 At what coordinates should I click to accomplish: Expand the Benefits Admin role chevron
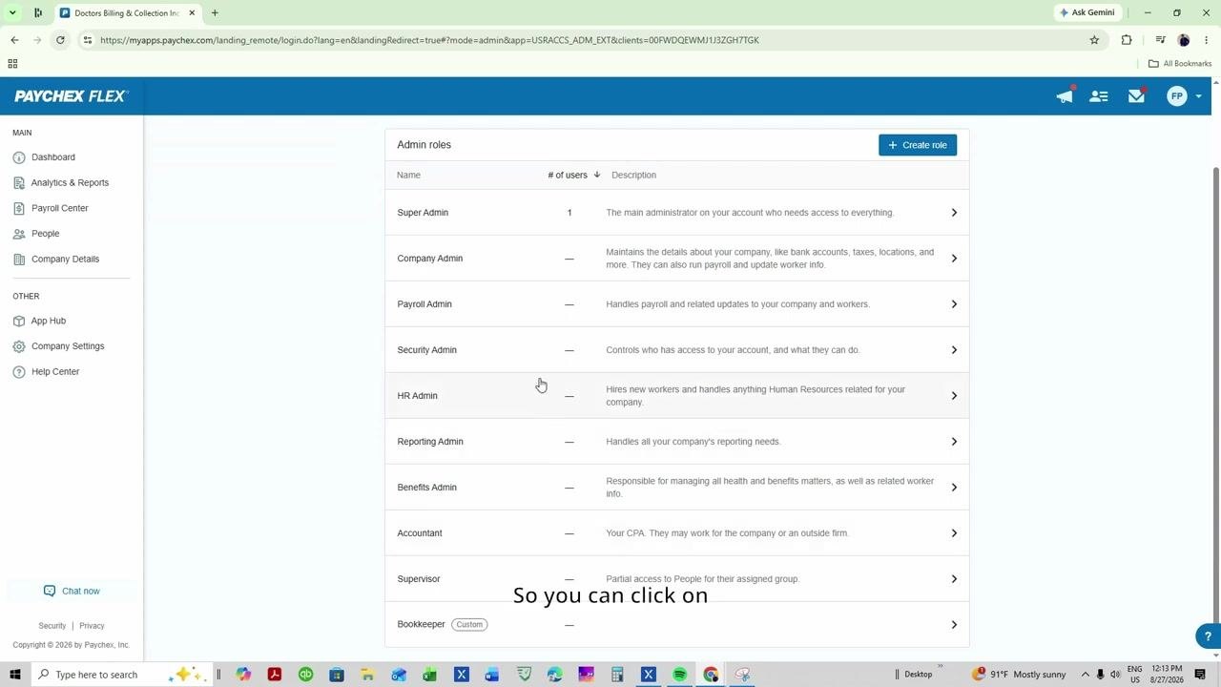click(954, 488)
